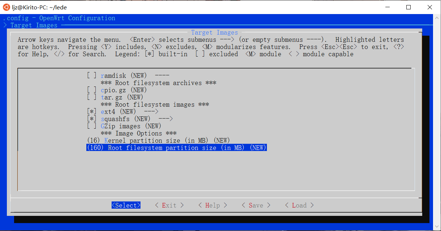Select the Root filesystem partition size entry

click(x=176, y=147)
